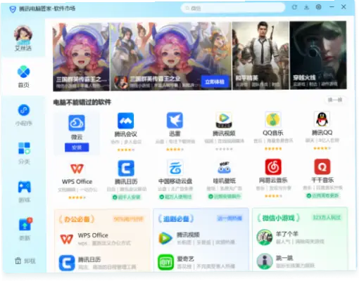Open 羊了个羊 mini game icon
Screen dimensions: 359x281
265,237
